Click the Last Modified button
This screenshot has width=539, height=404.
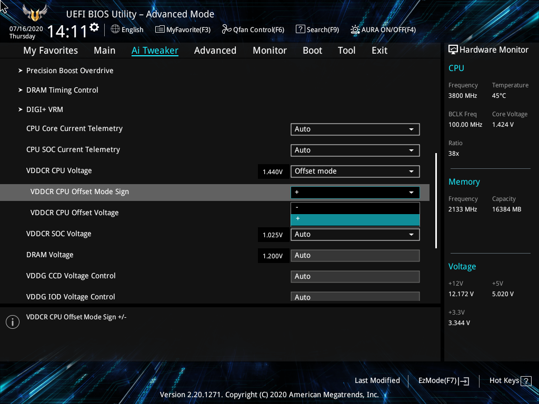pyautogui.click(x=377, y=380)
